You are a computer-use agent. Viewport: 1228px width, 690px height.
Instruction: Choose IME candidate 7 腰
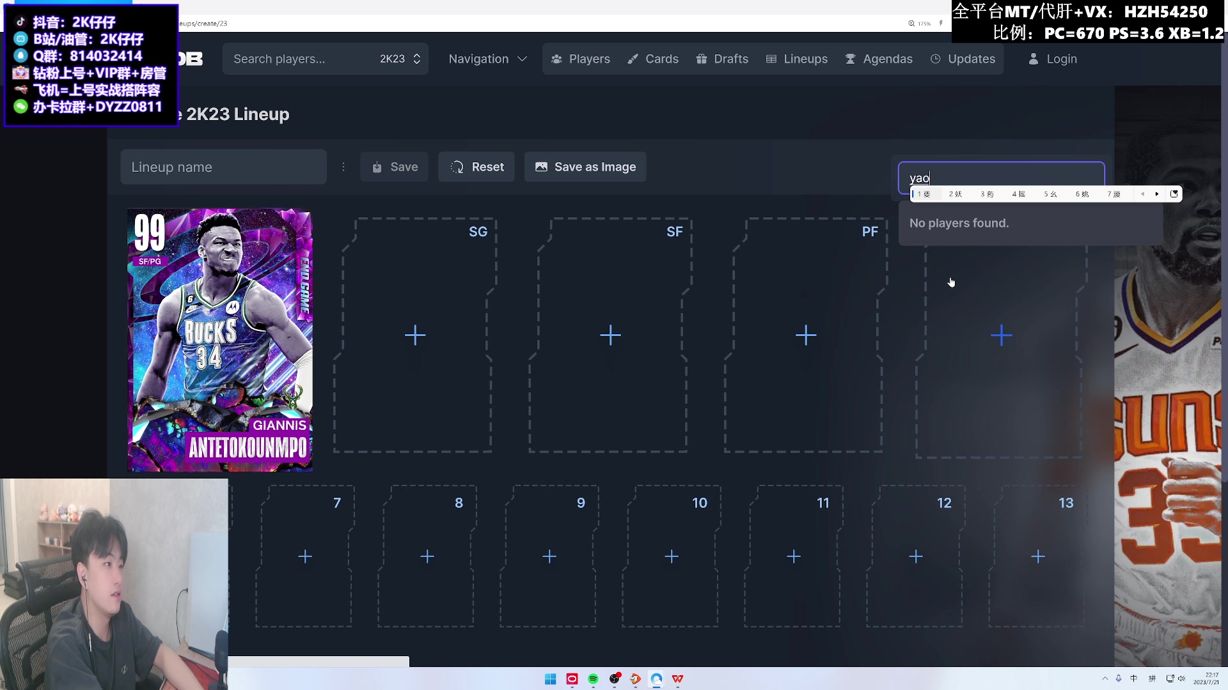click(x=1114, y=194)
